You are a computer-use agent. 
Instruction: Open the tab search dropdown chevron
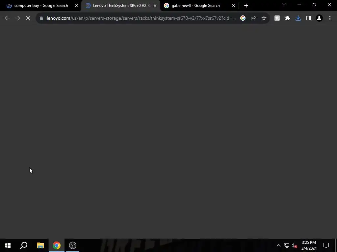coord(284,5)
